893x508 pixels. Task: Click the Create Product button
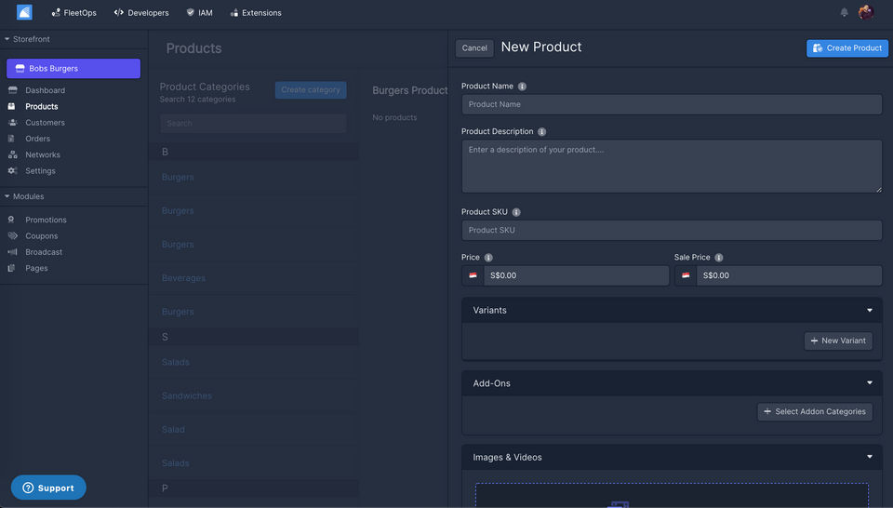tap(846, 48)
